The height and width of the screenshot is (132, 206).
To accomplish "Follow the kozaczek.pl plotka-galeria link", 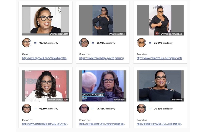I will click(102, 58).
